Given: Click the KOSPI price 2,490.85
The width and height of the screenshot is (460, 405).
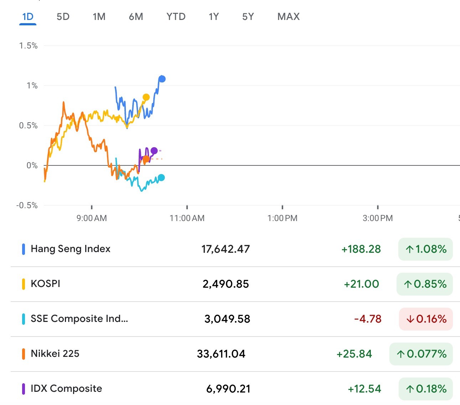Looking at the screenshot, I should click(x=226, y=284).
